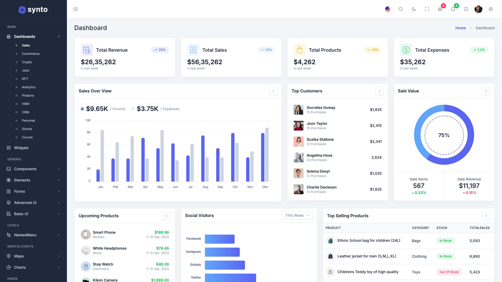Open the Top Customers options menu
The image size is (502, 282).
379,91
